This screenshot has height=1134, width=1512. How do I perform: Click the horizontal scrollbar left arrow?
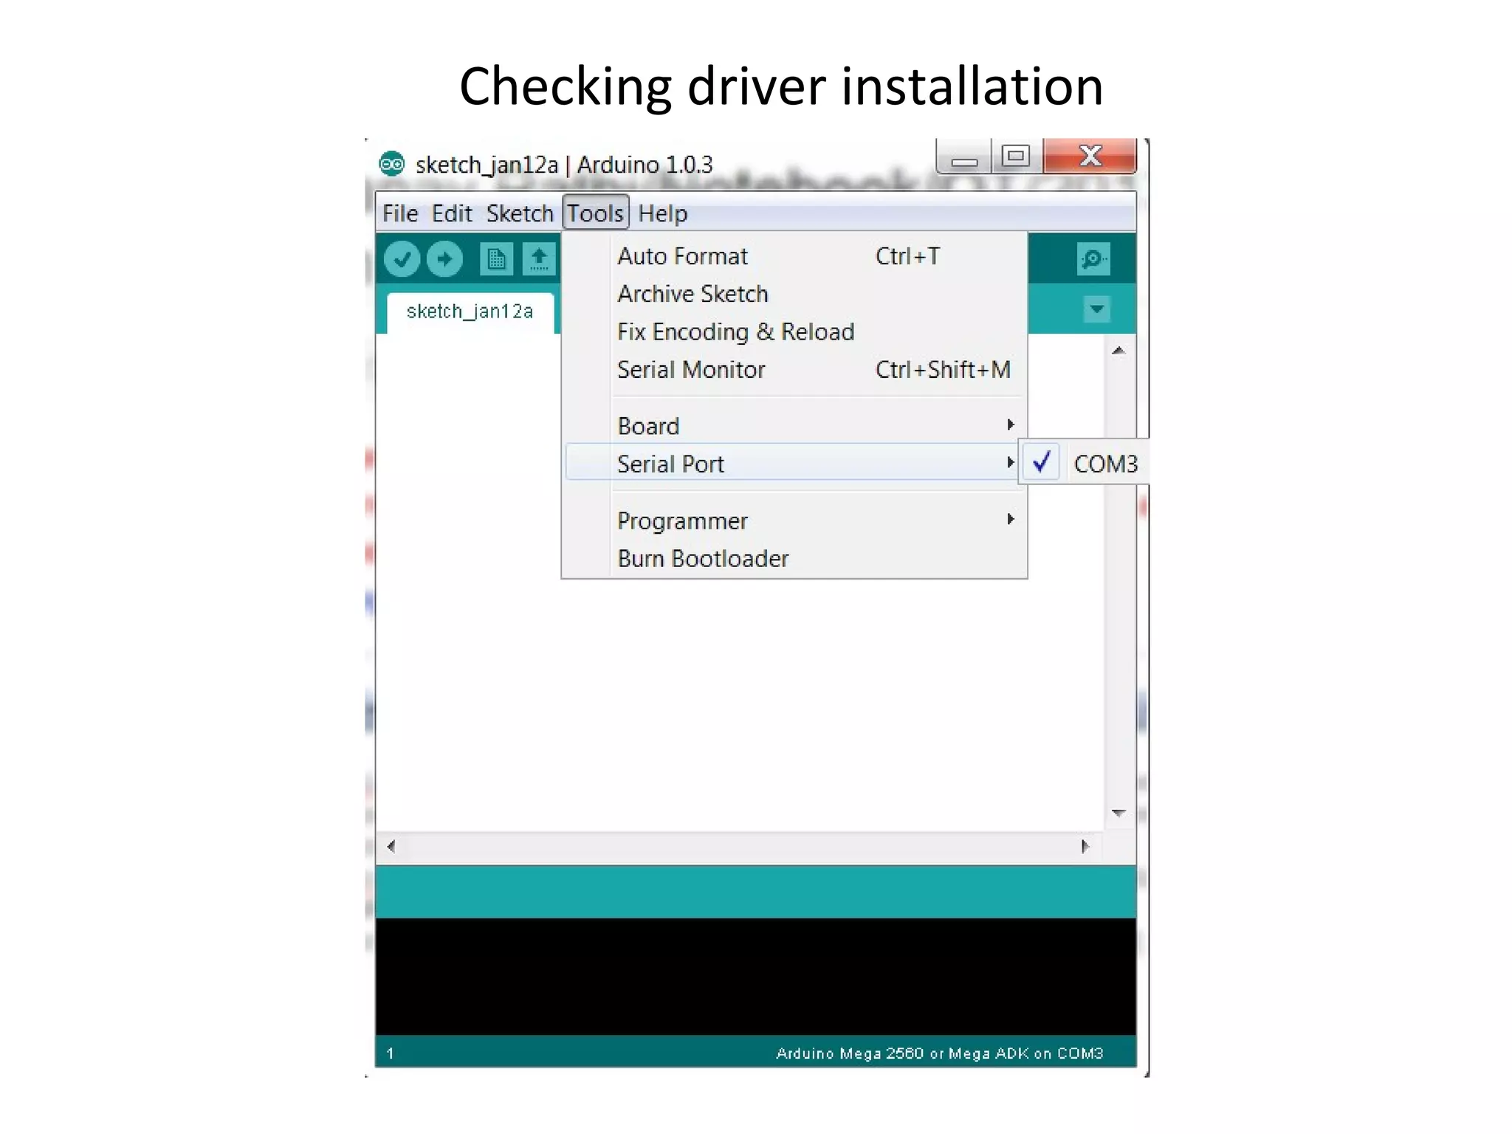click(x=391, y=846)
